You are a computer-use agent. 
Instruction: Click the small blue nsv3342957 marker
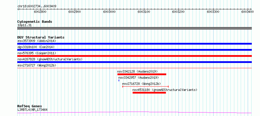coord(119,80)
